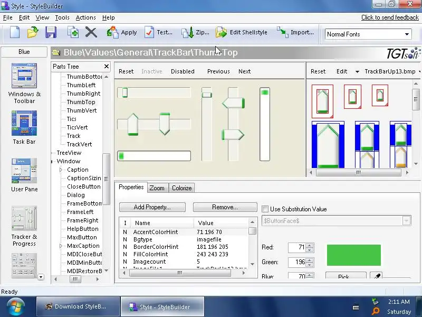This screenshot has height=317, width=422.
Task: Collapse the Window tree node
Action: point(52,162)
